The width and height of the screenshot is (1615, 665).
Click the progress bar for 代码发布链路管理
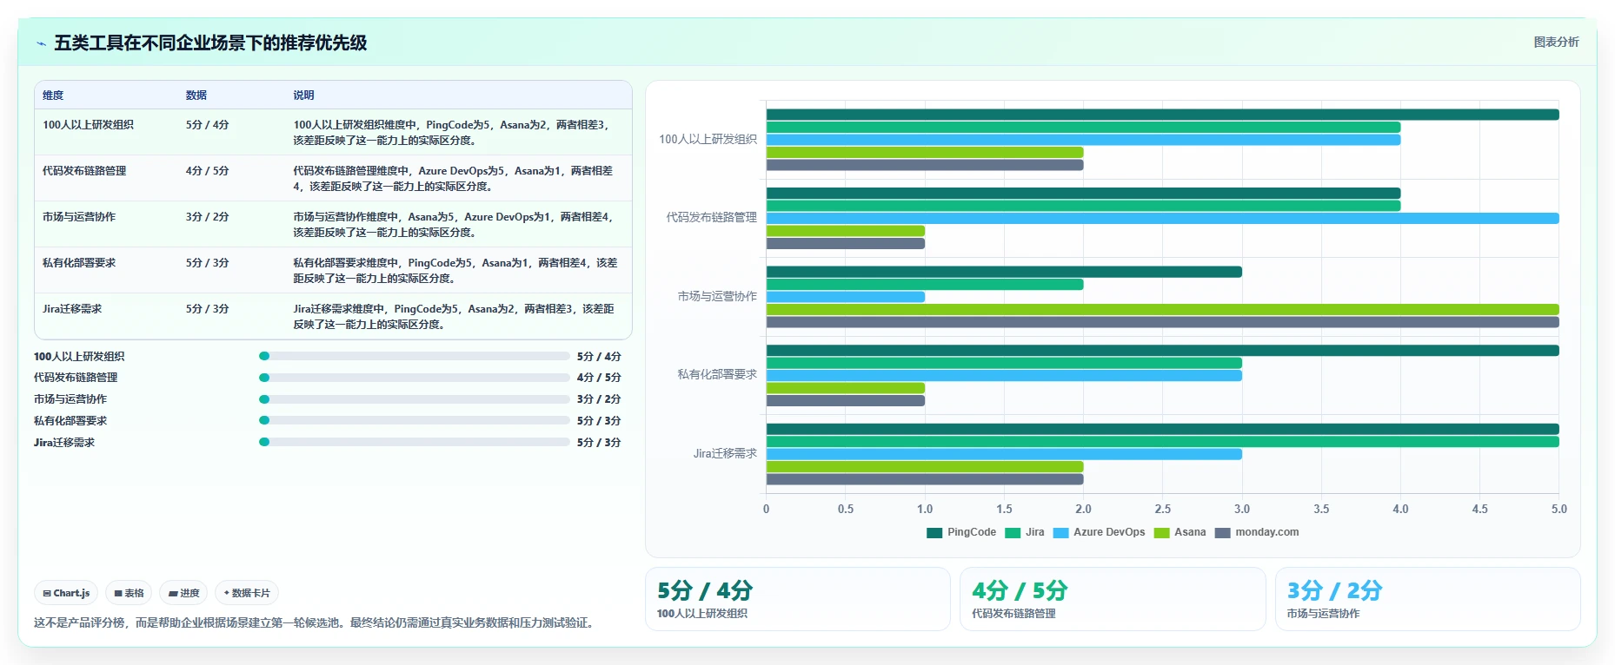415,378
